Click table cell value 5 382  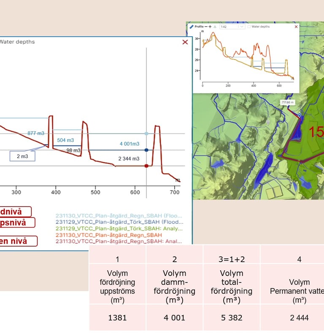coord(232,318)
